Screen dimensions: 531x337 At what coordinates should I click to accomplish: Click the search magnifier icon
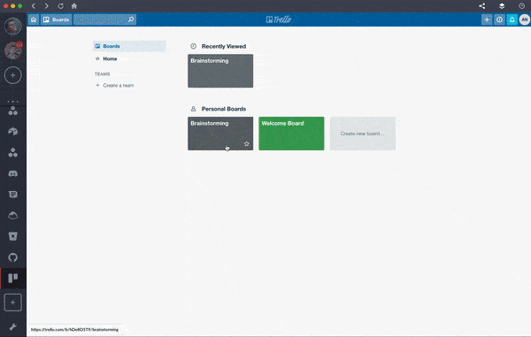(x=131, y=19)
